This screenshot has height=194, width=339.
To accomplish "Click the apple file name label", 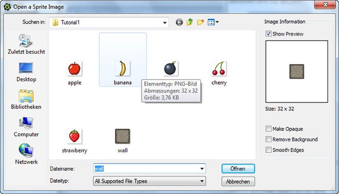I will [75, 83].
